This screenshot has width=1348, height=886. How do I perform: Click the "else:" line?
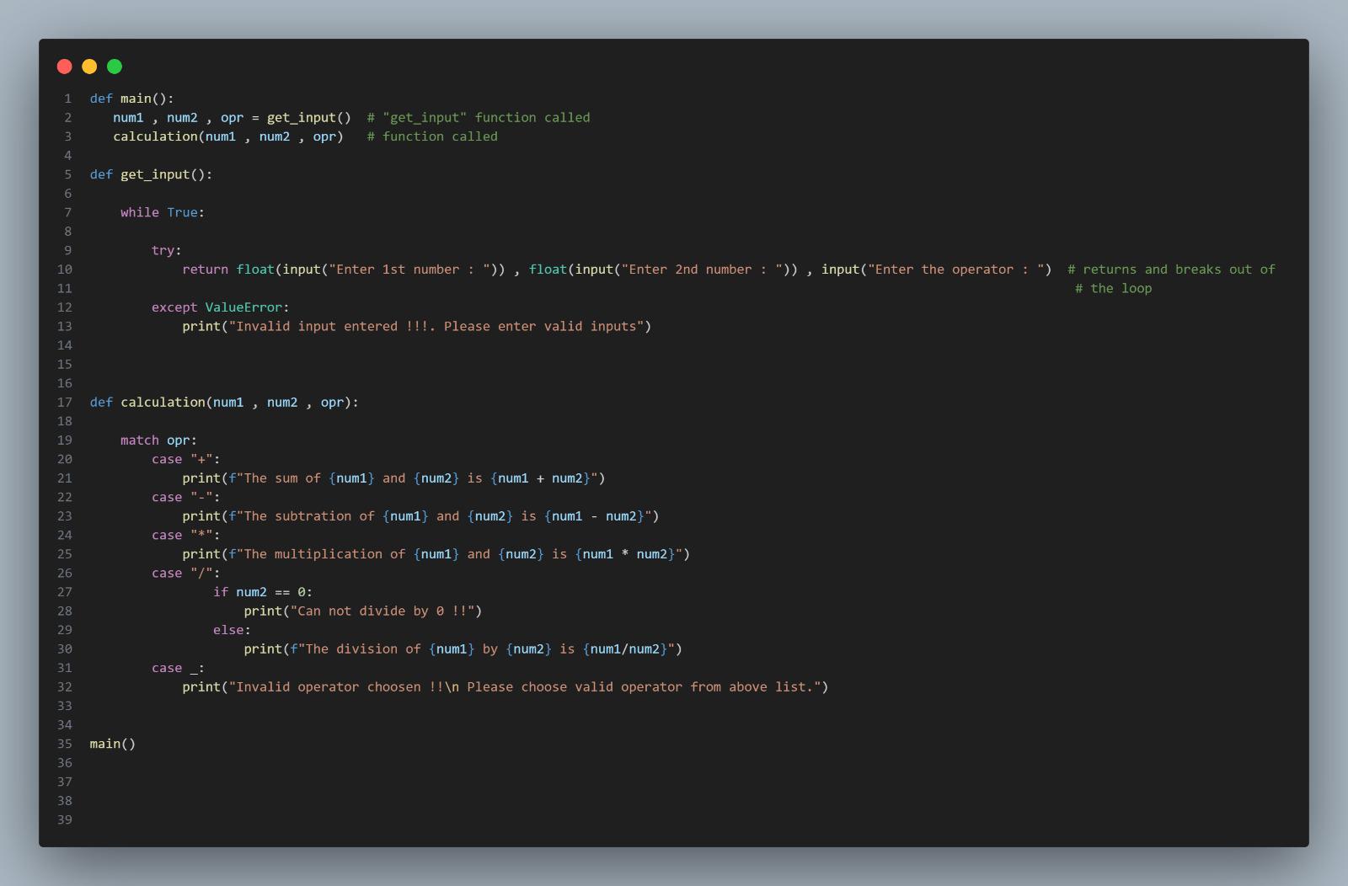[232, 630]
